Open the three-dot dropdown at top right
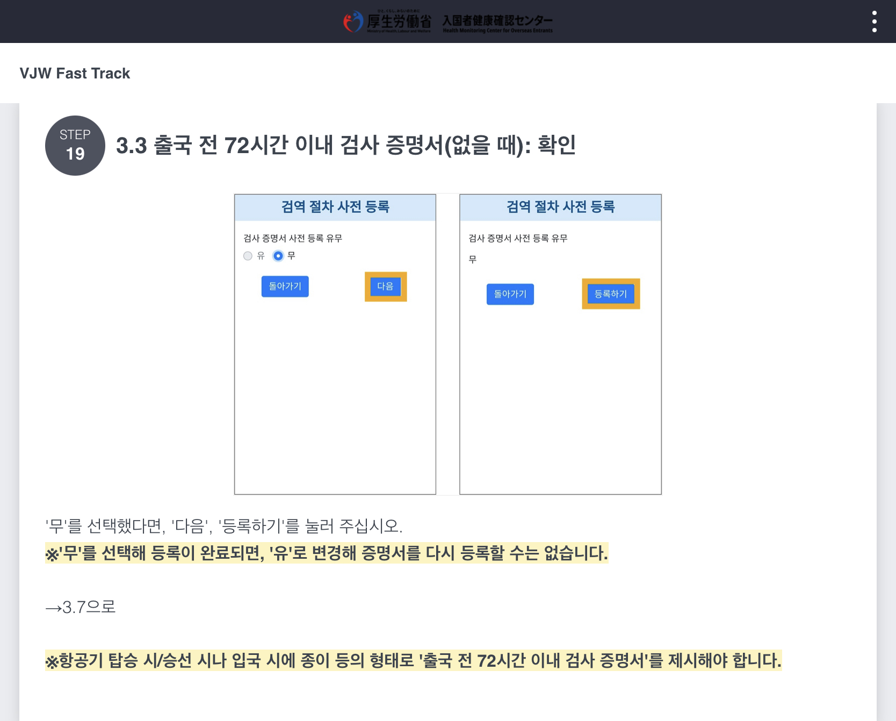Image resolution: width=896 pixels, height=721 pixels. click(875, 21)
